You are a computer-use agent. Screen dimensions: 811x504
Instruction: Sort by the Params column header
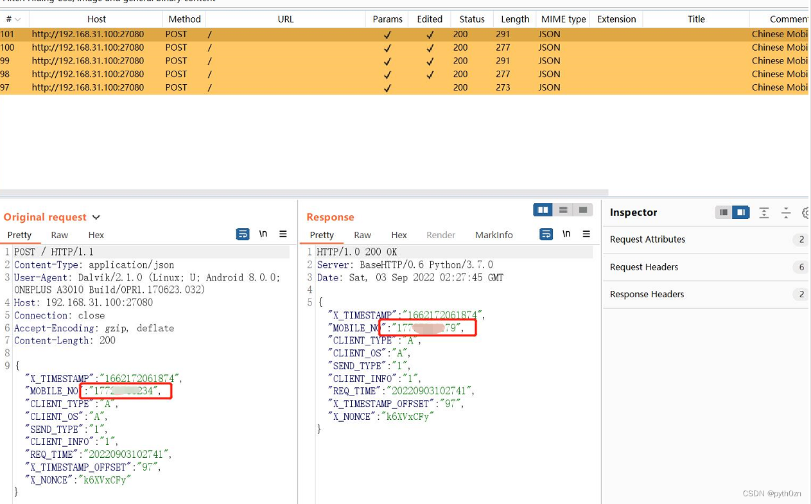387,19
